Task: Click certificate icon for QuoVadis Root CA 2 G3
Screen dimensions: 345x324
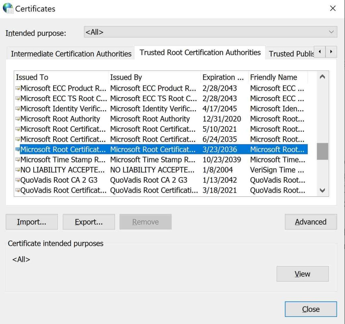Action: point(18,180)
